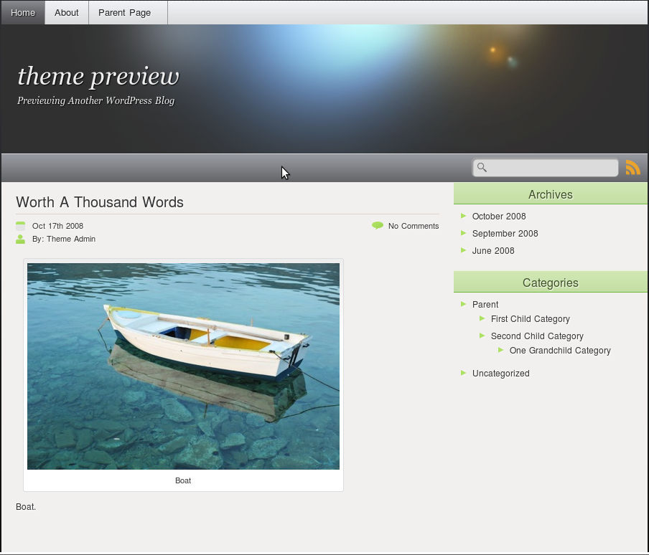649x555 pixels.
Task: Open the Boat image thumbnail
Action: tap(183, 366)
